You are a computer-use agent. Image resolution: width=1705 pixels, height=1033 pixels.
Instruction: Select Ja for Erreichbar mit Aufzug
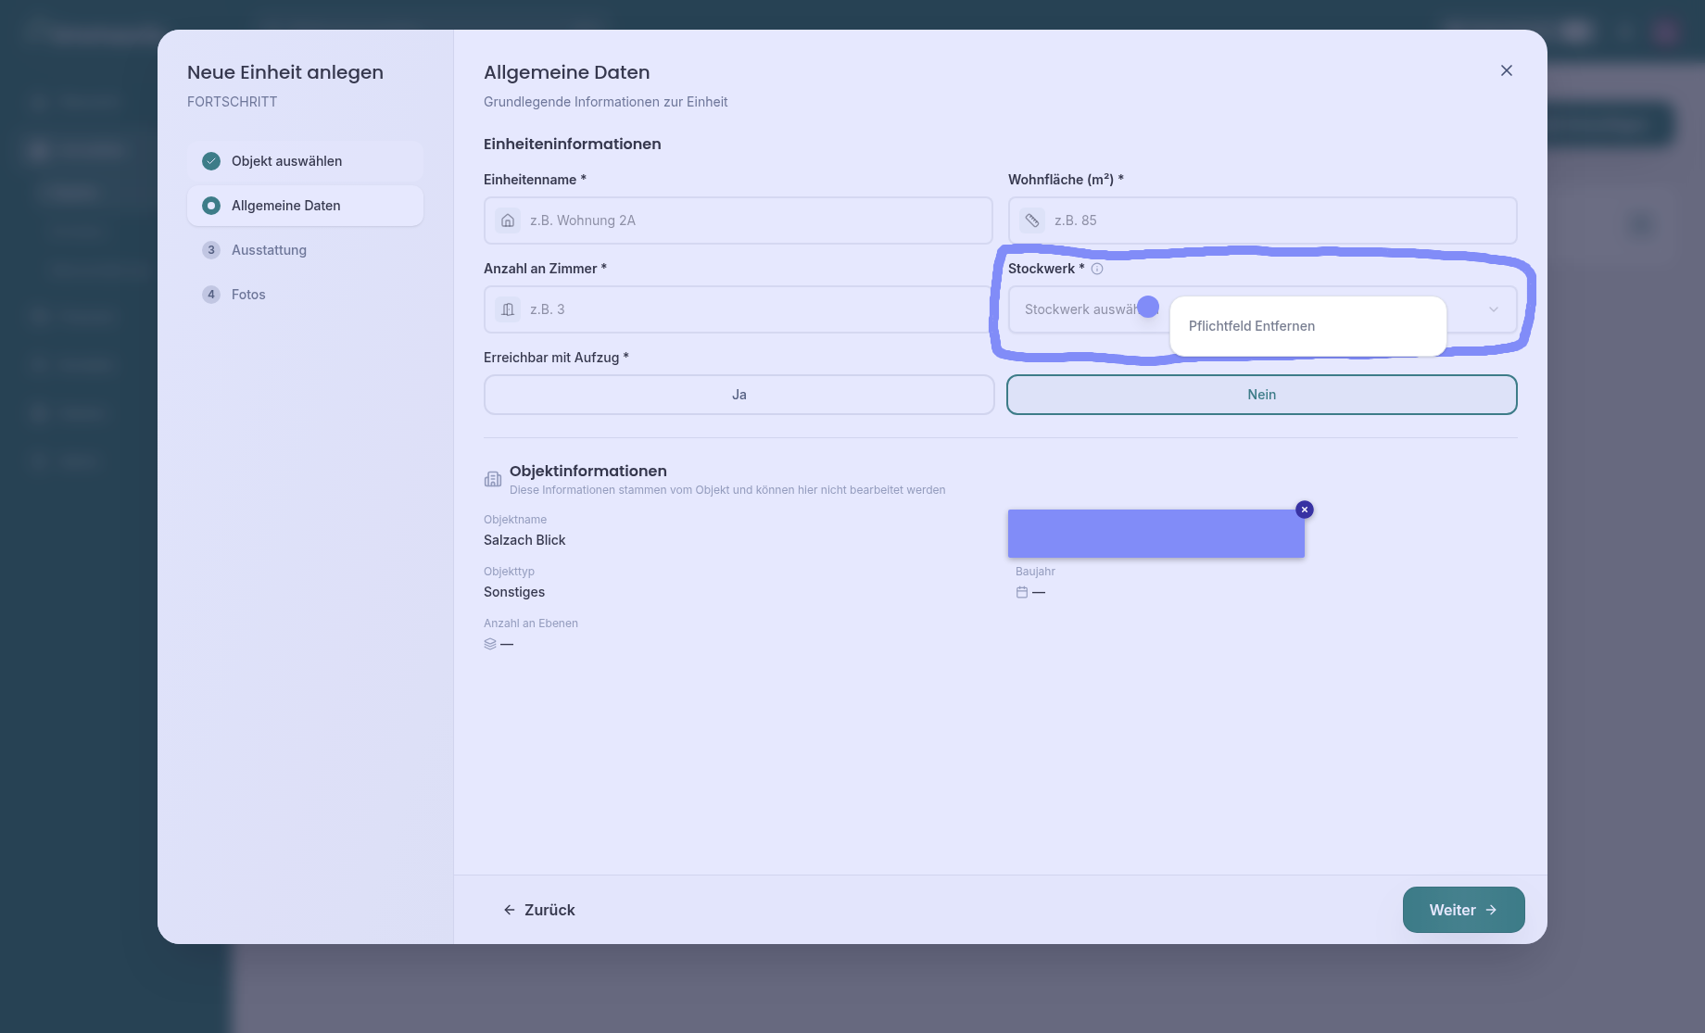click(739, 395)
